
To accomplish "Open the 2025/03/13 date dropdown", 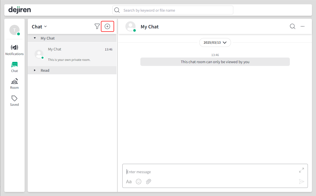I will tap(215, 43).
